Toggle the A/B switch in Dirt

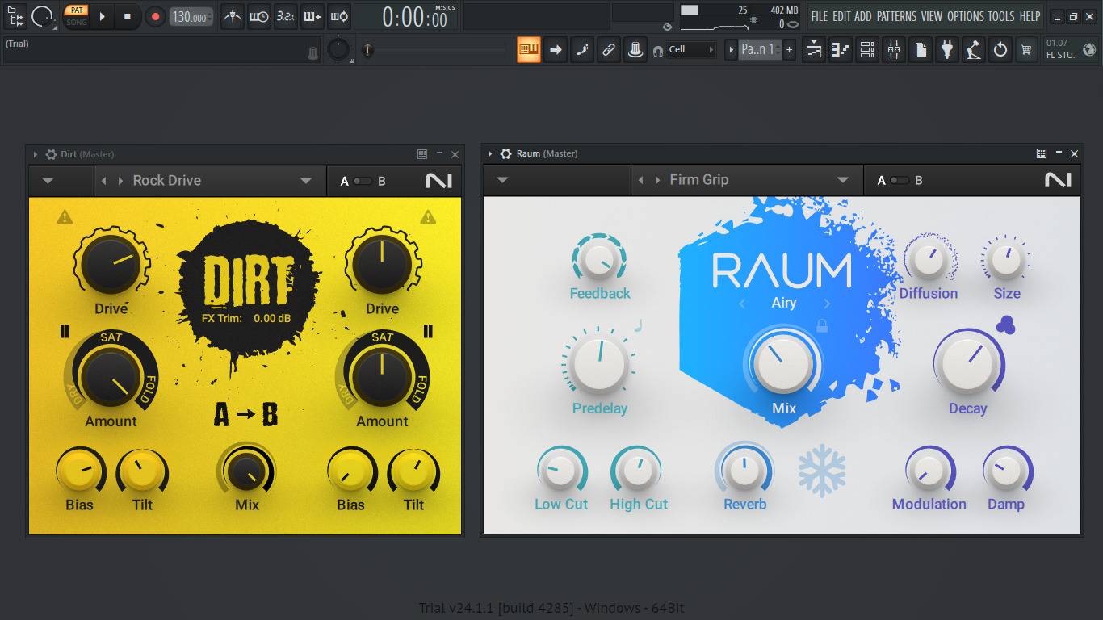point(363,181)
